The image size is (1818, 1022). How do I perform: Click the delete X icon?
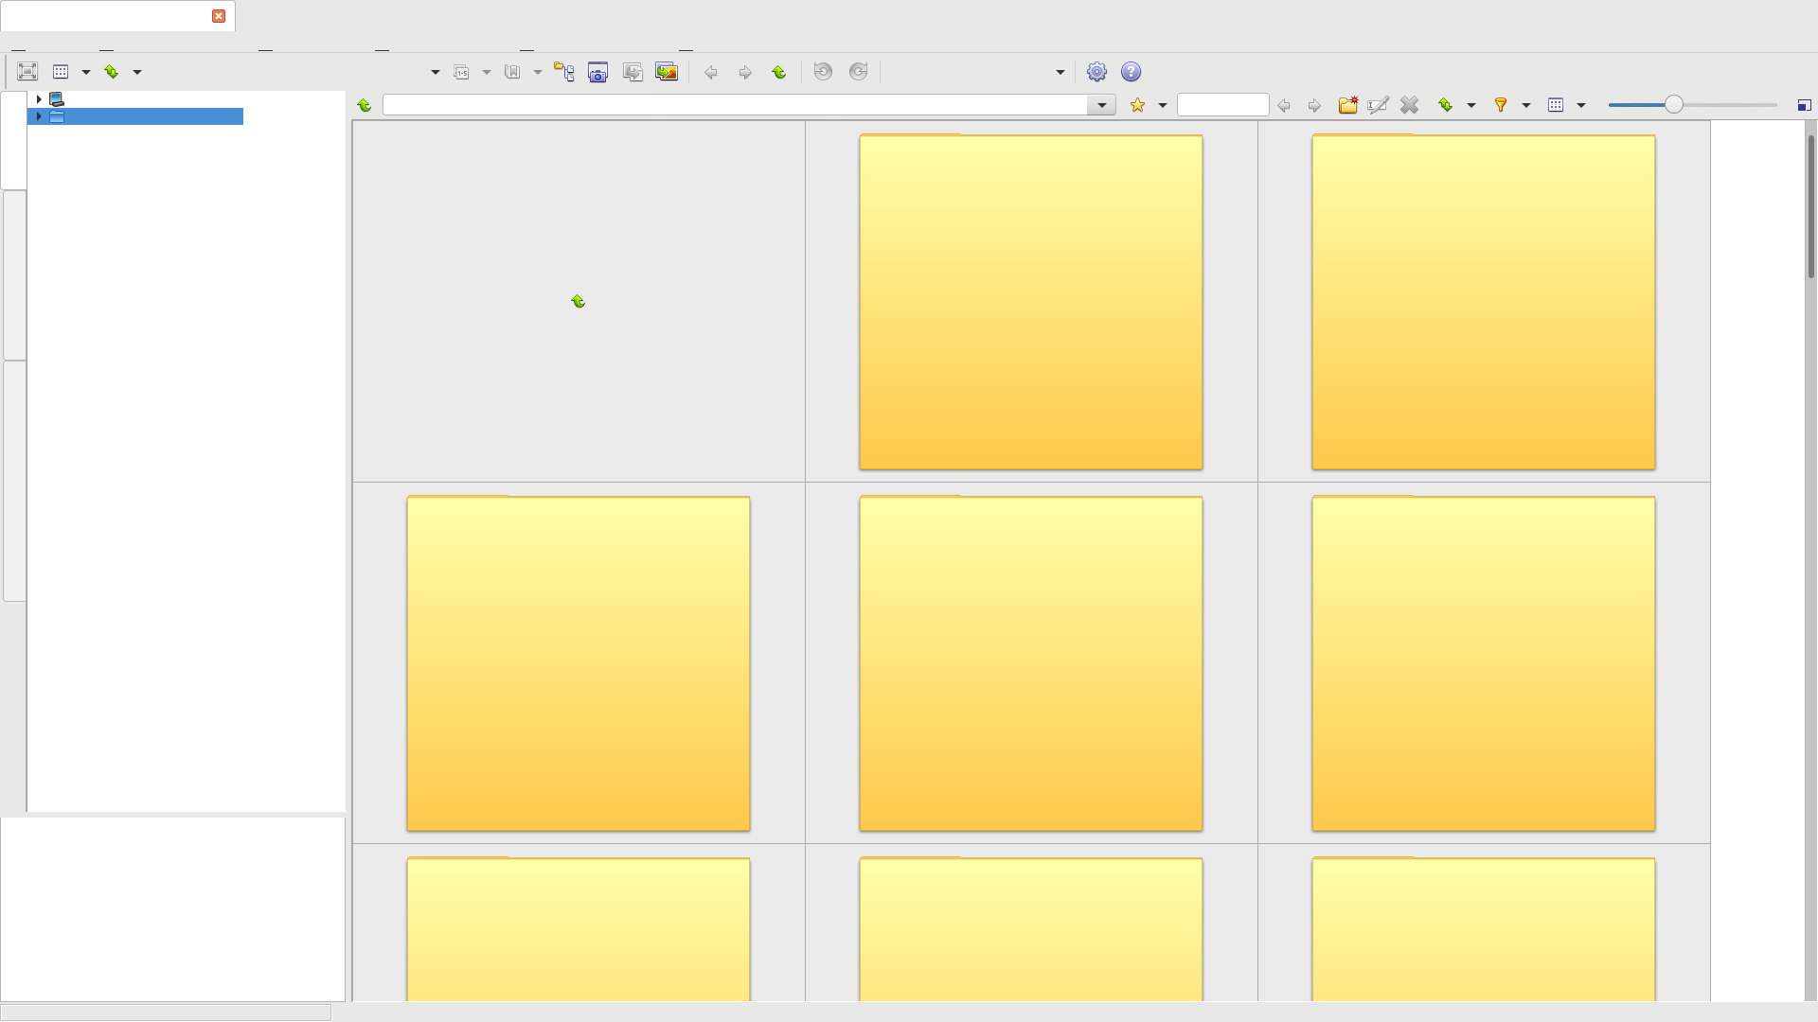[x=1409, y=105]
